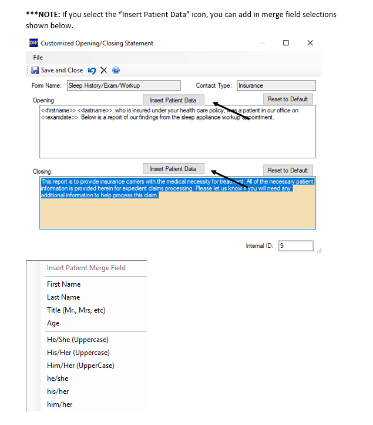
Task: Click Insert Patient Data above Opening box
Action: [x=173, y=100]
